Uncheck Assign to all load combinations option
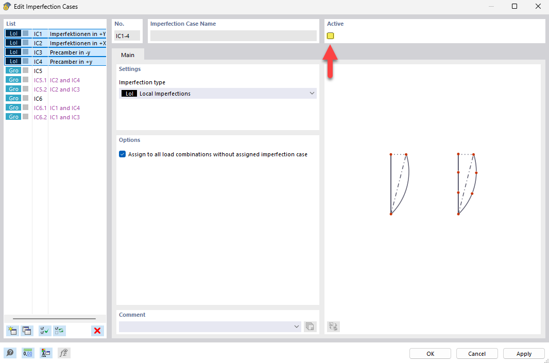 122,154
